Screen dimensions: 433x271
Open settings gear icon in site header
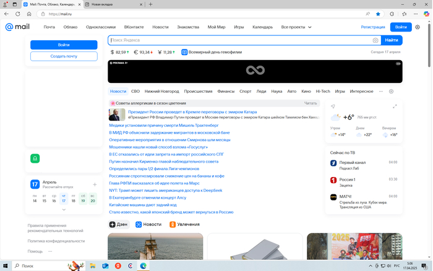click(x=418, y=27)
